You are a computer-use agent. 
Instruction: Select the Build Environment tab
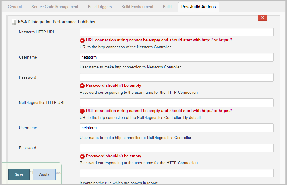[x=137, y=7]
